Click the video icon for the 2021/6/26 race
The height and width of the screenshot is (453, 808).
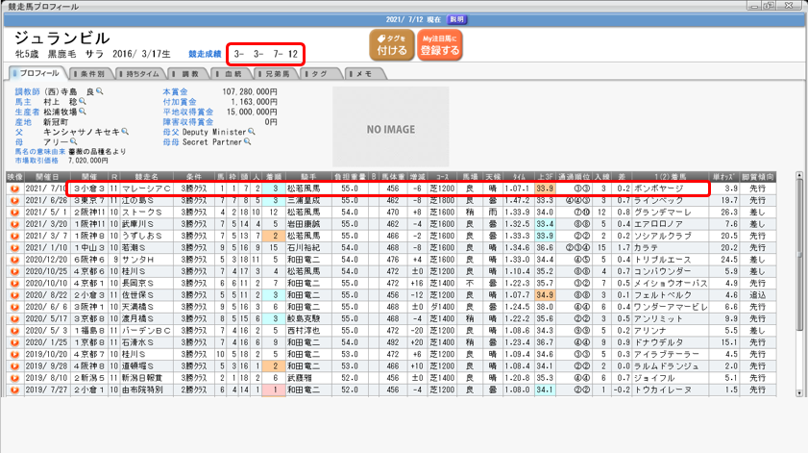click(x=13, y=199)
